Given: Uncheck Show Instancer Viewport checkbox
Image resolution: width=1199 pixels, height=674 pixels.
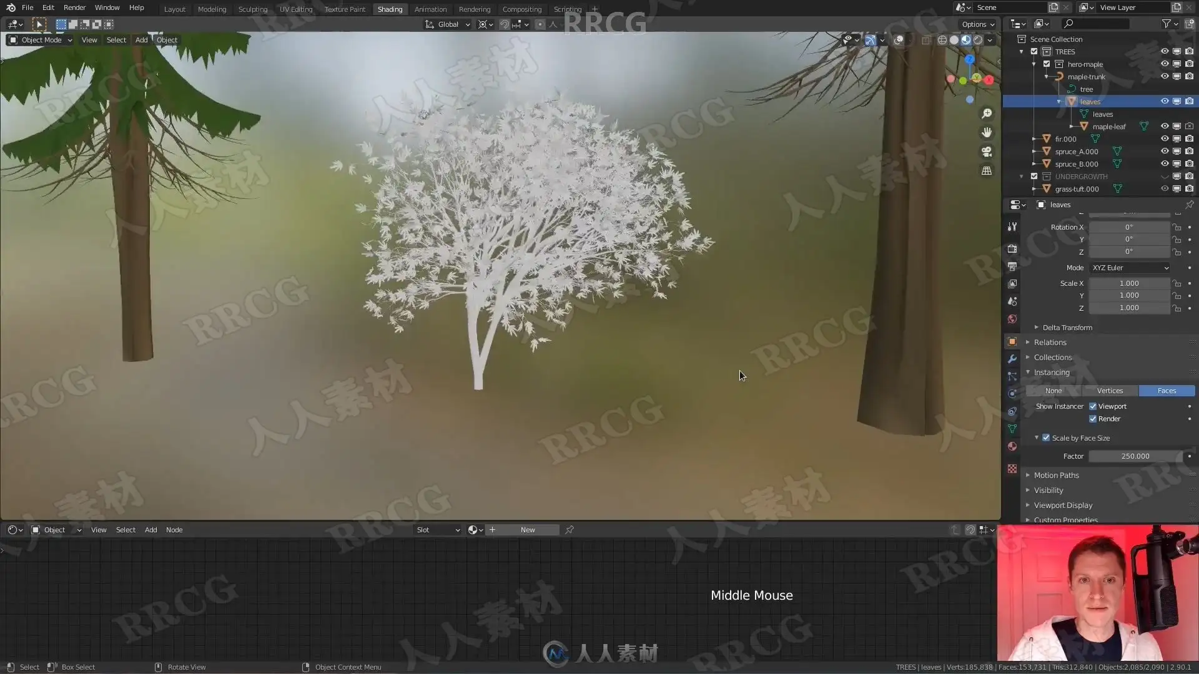Looking at the screenshot, I should coord(1093,406).
